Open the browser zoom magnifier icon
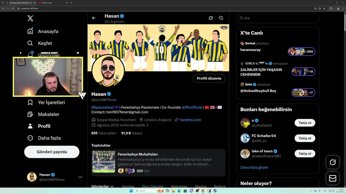Viewport: 346px width, 194px height. click(x=315, y=8)
